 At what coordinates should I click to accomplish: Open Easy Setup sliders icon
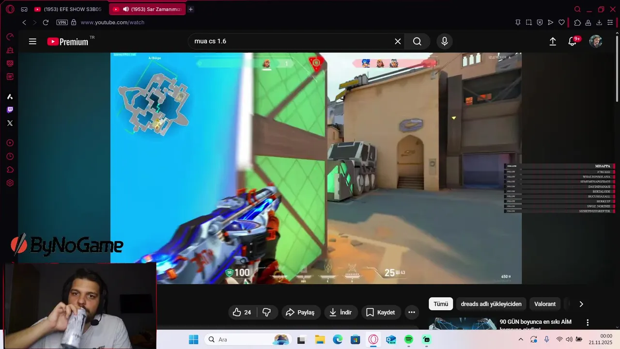click(x=610, y=22)
